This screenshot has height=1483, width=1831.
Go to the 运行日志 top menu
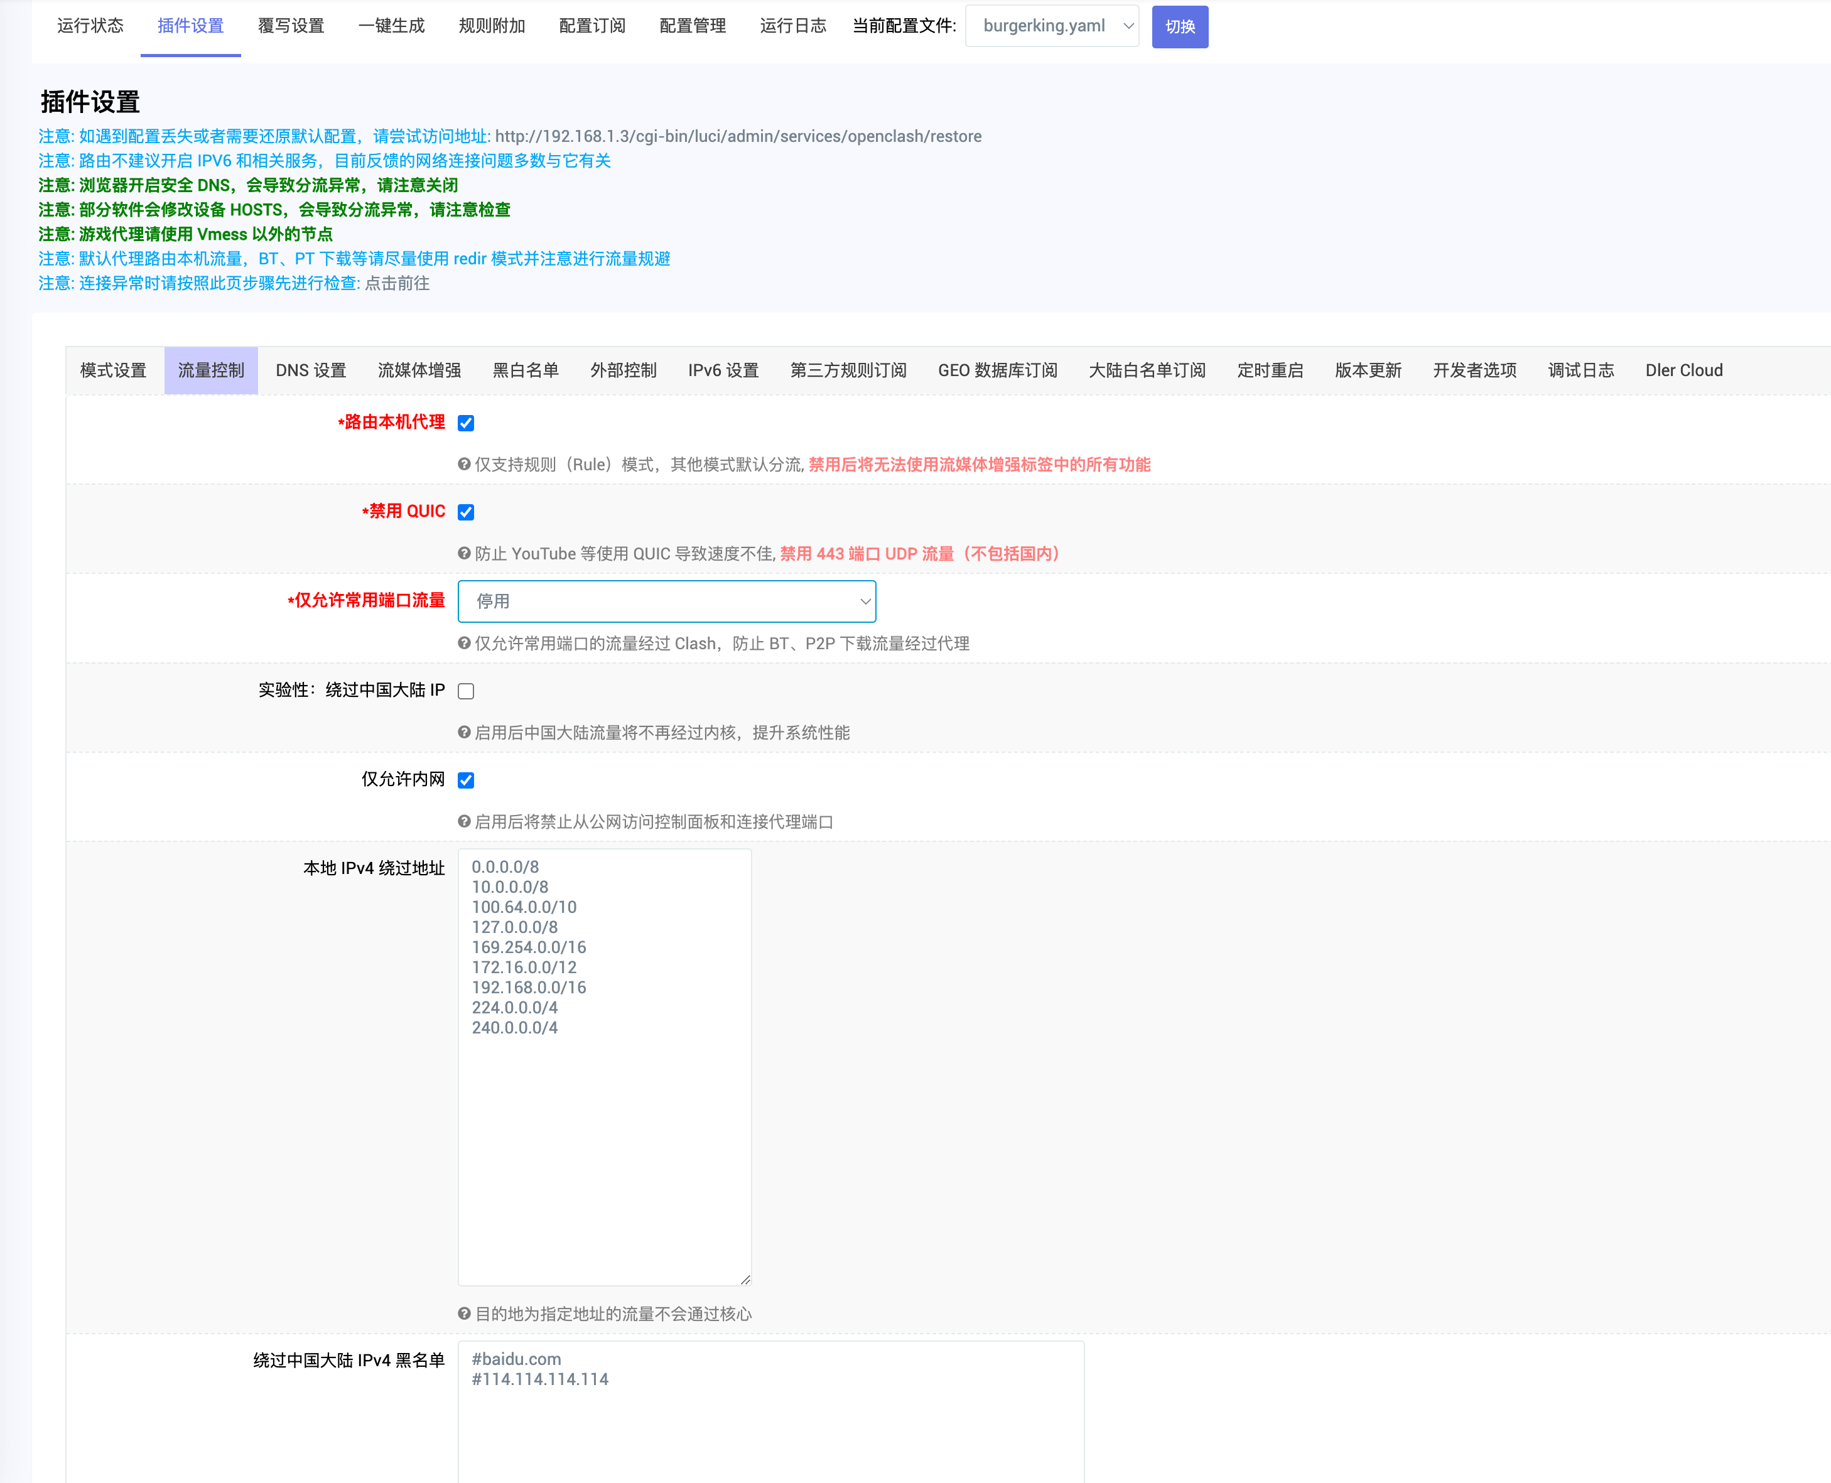click(x=792, y=26)
